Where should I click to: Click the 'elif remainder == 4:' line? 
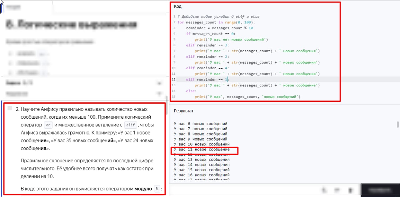[207, 68]
